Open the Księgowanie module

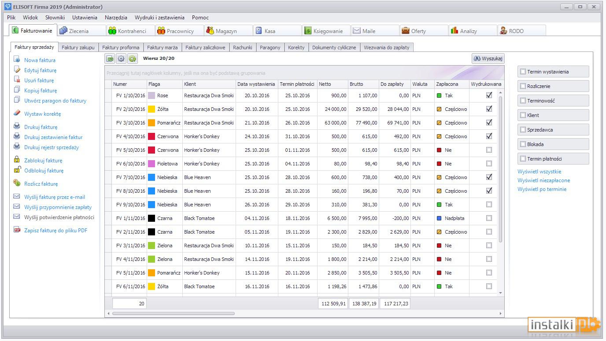(326, 31)
